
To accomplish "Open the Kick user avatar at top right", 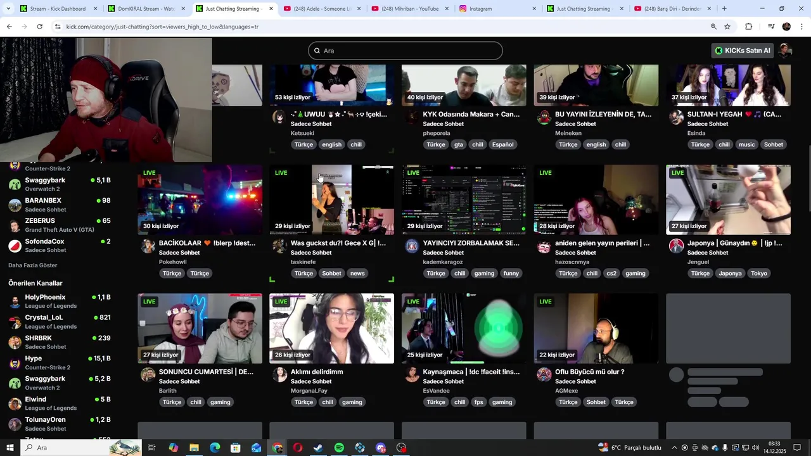I will (785, 51).
